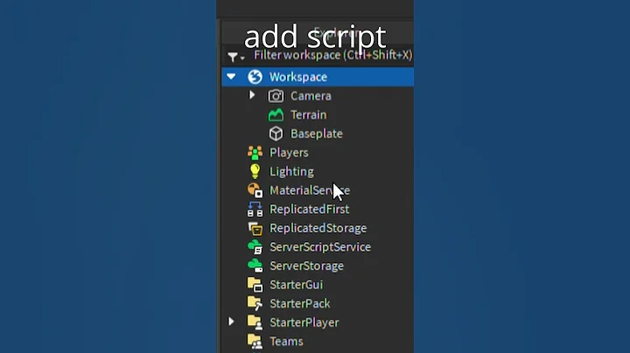Click the Teams folder icon
This screenshot has height=353, width=630.
255,341
